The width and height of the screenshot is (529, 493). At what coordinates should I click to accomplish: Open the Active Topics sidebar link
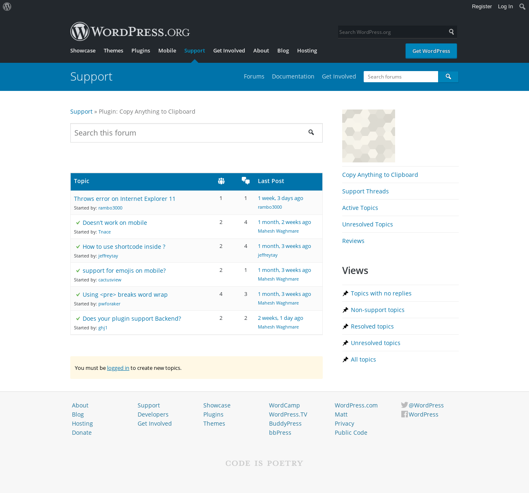tap(360, 208)
